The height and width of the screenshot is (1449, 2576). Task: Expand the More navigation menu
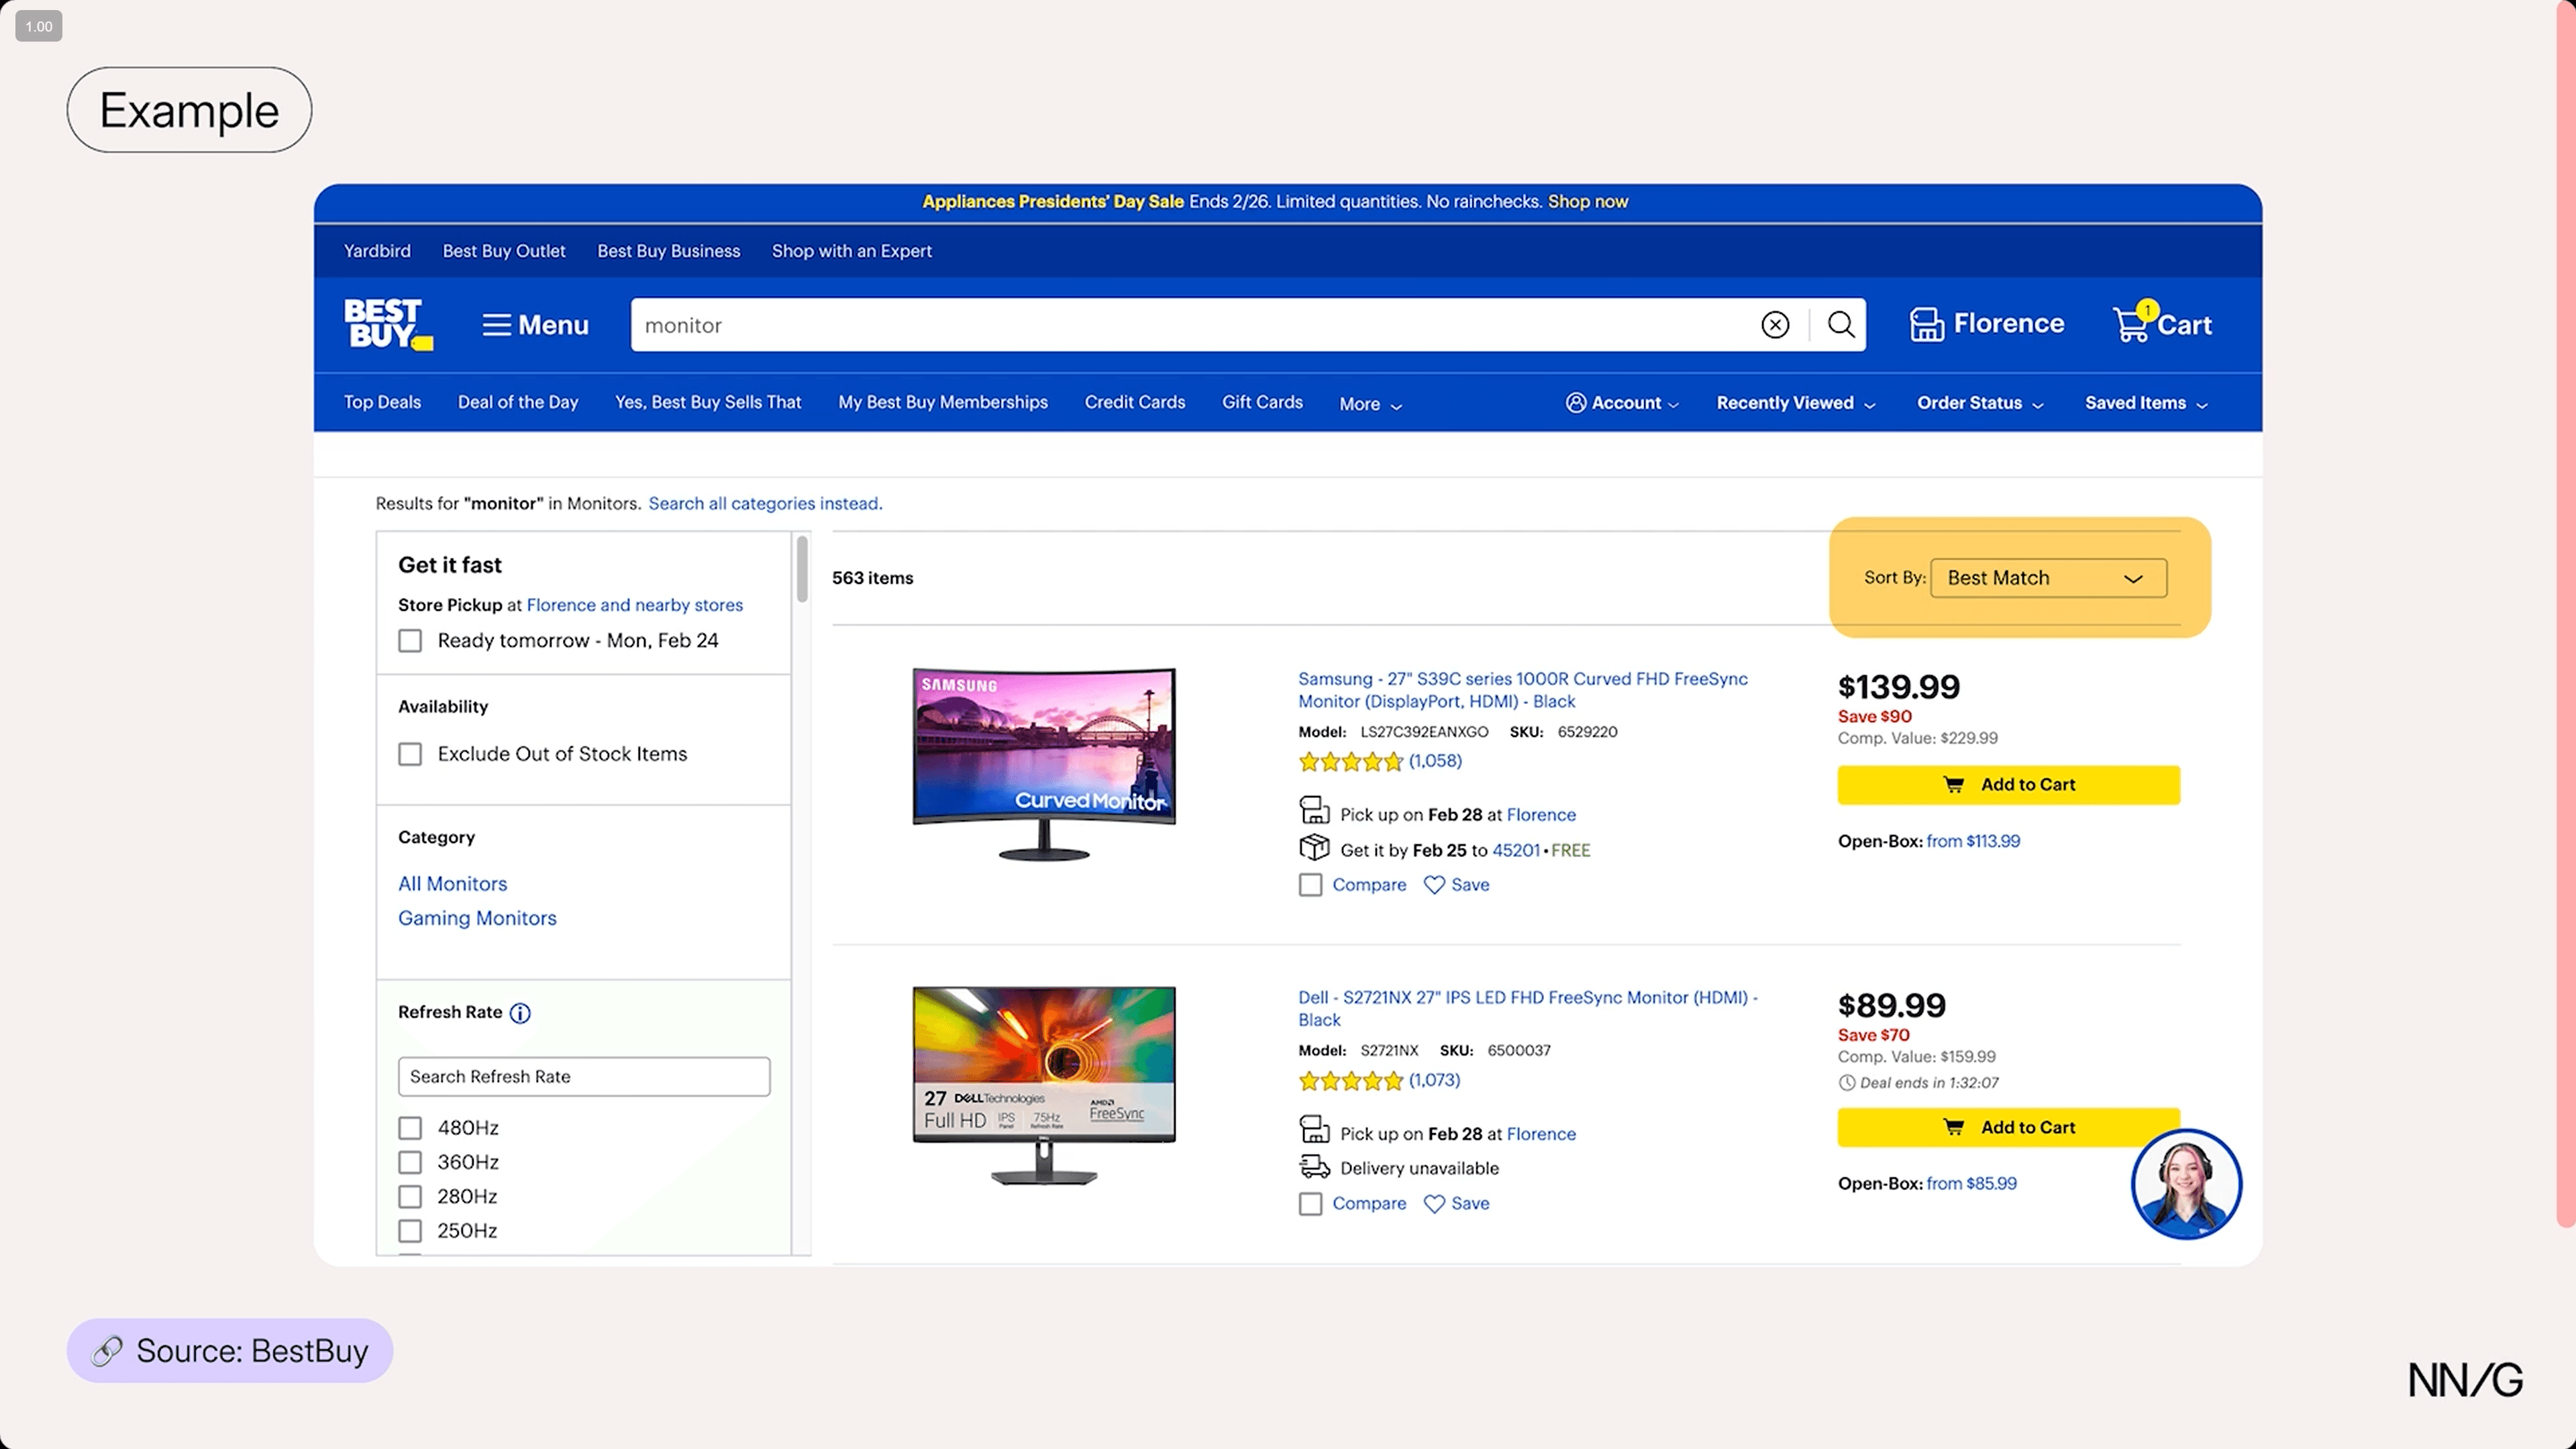point(1370,404)
